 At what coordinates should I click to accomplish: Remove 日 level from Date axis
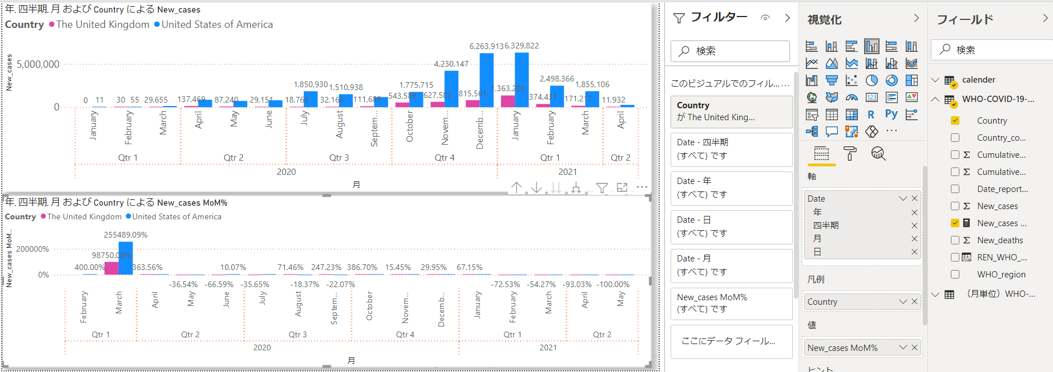click(x=914, y=252)
